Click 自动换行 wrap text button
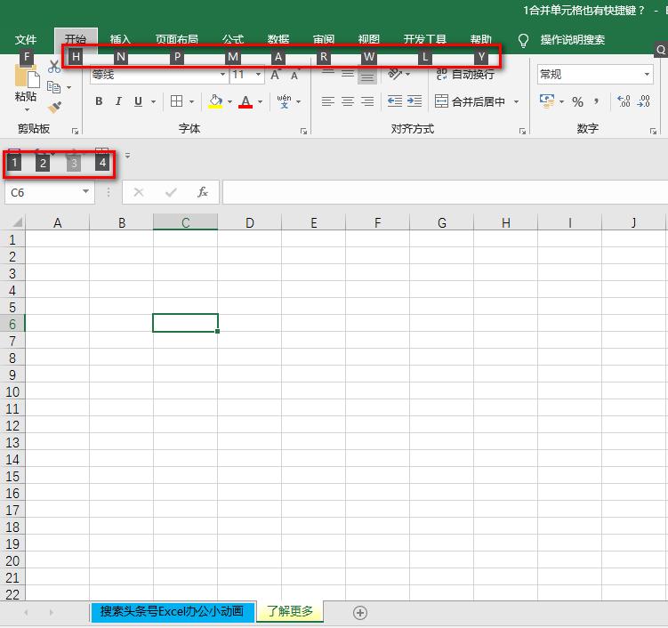This screenshot has width=668, height=628. (x=465, y=75)
